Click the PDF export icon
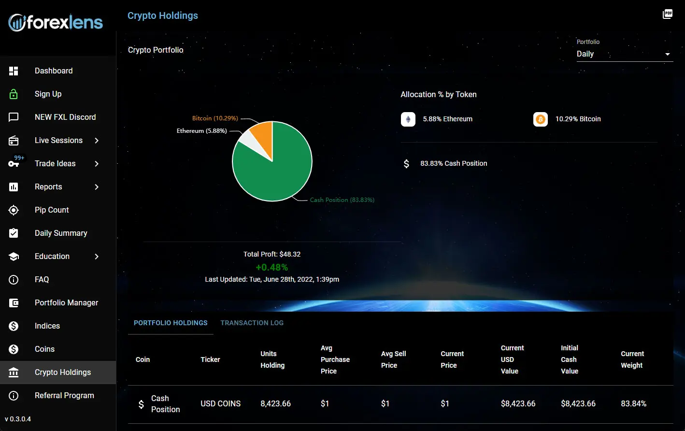 tap(668, 14)
